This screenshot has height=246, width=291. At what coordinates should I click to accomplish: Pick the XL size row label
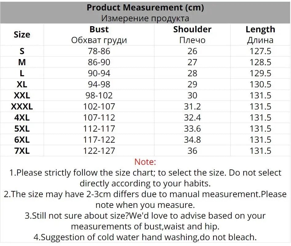click(22, 85)
